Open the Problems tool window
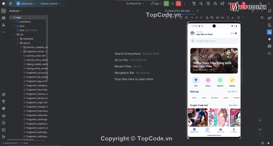 pos(3,123)
